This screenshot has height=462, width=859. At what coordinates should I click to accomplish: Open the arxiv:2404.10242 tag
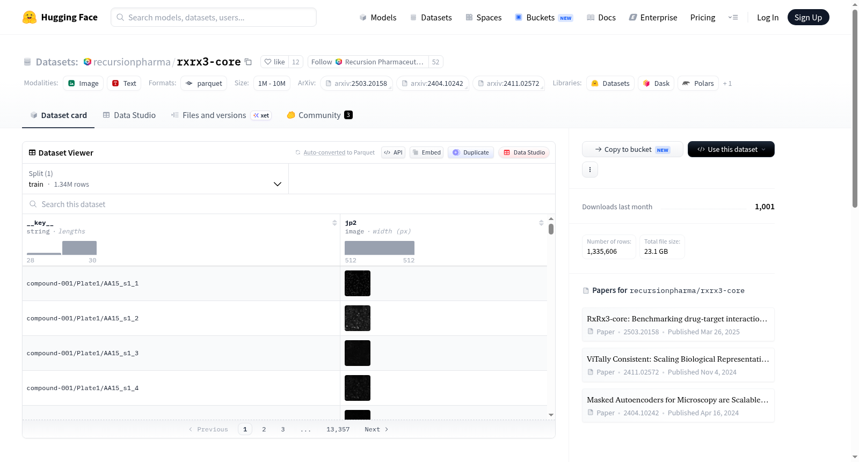433,83
